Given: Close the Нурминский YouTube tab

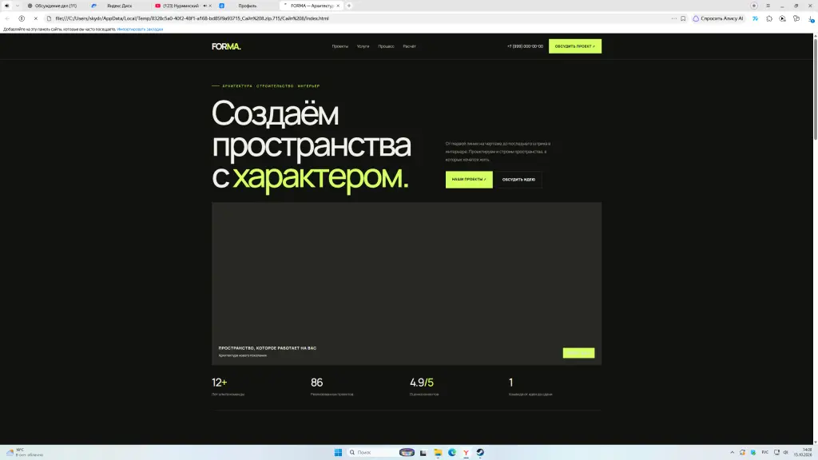Looking at the screenshot, I should tap(210, 6).
